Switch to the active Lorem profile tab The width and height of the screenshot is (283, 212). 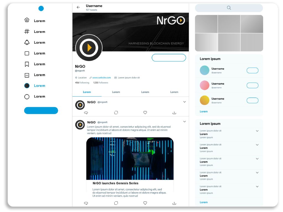(87, 92)
